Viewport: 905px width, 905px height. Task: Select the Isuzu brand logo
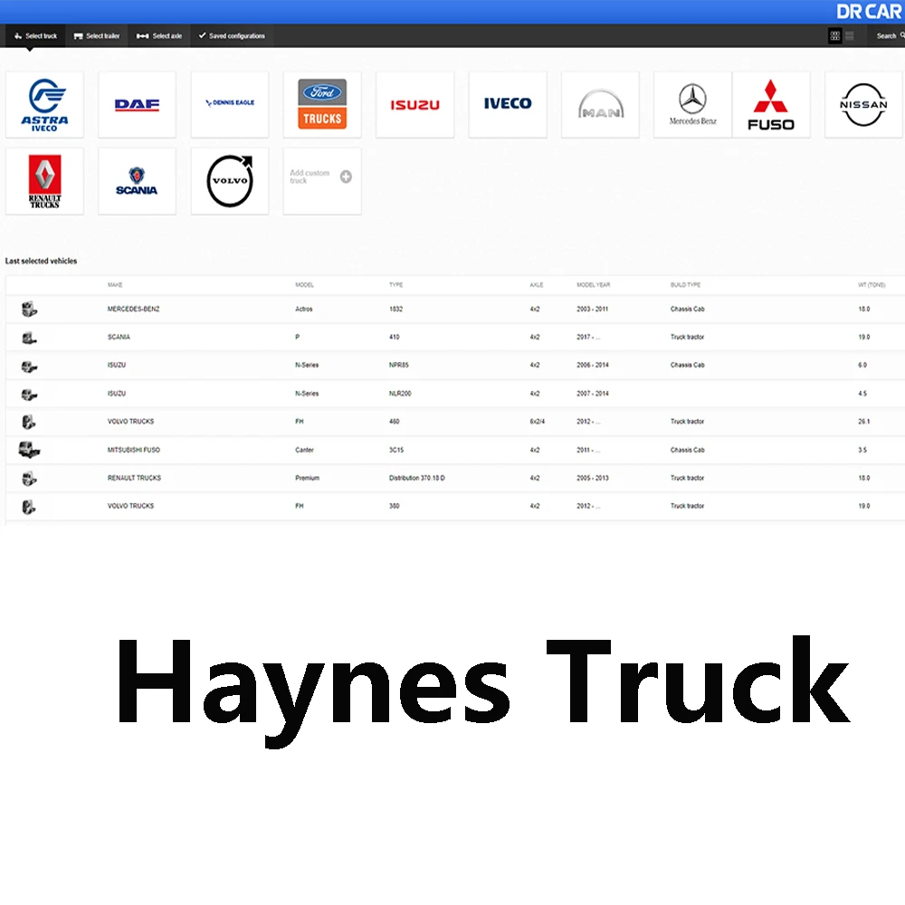(415, 104)
